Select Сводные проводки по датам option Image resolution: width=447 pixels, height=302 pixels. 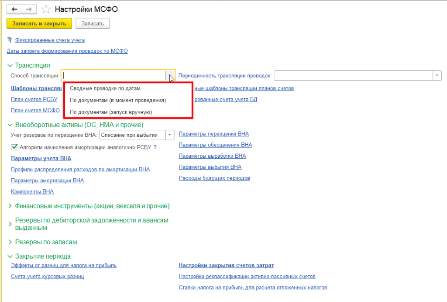105,88
